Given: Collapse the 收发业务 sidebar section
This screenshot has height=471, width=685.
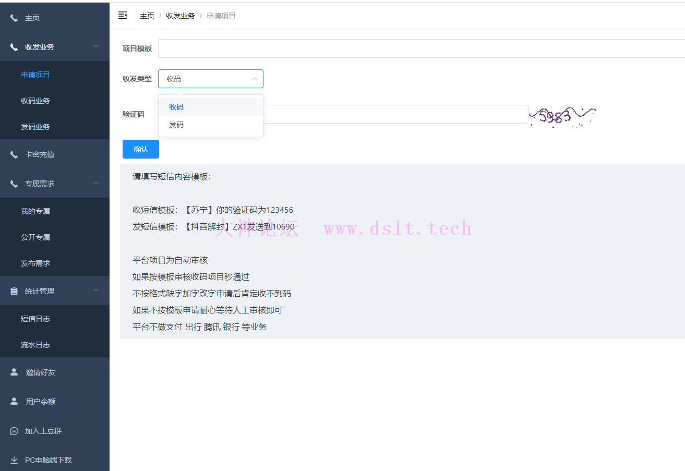Looking at the screenshot, I should tap(96, 47).
